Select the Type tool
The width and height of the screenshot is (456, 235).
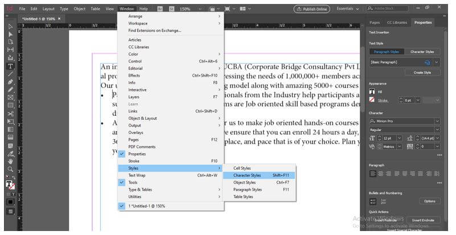tap(10, 66)
